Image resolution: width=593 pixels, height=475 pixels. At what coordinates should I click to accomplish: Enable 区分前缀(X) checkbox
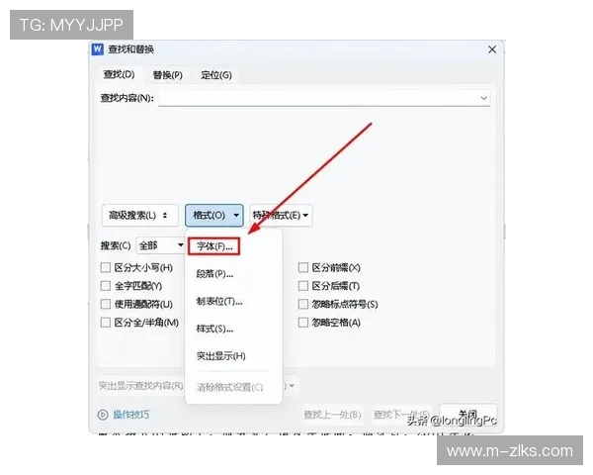click(303, 268)
